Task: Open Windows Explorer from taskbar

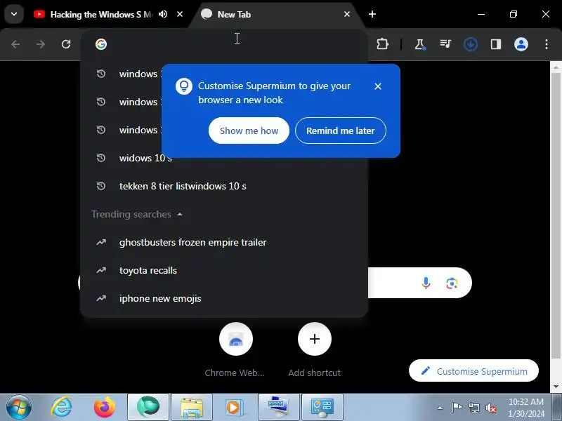Action: [192, 408]
